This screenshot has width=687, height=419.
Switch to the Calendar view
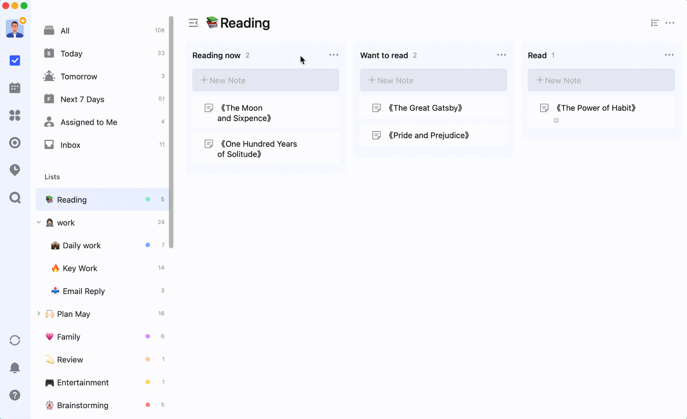point(15,88)
